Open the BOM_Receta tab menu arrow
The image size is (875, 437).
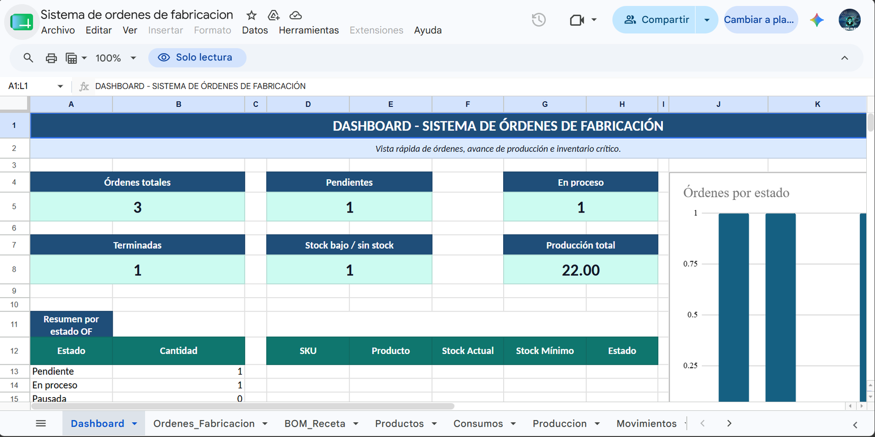(355, 424)
